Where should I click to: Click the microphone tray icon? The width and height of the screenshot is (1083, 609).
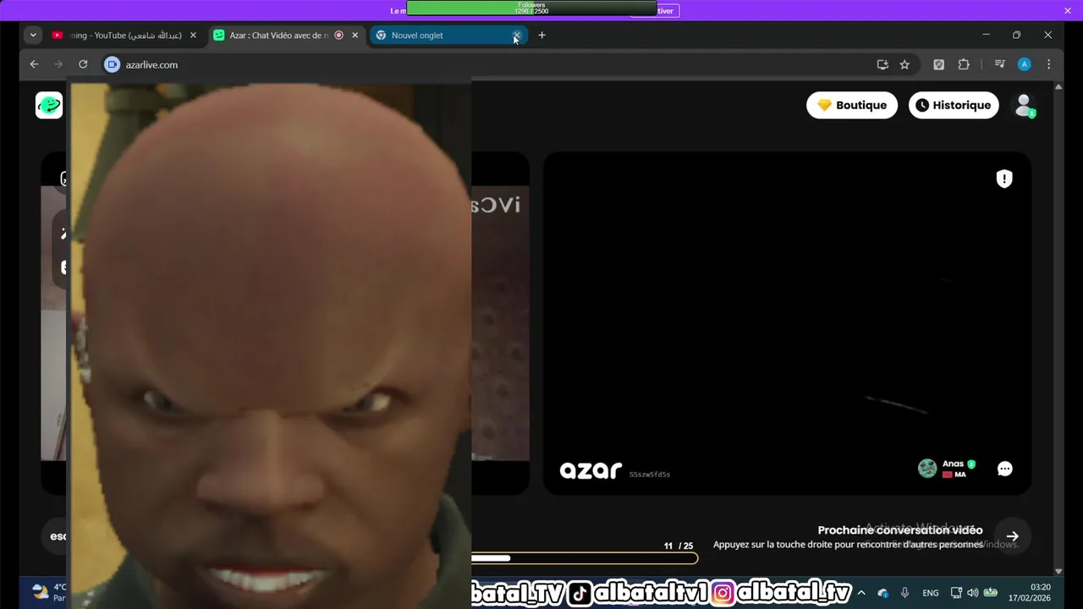coord(904,593)
